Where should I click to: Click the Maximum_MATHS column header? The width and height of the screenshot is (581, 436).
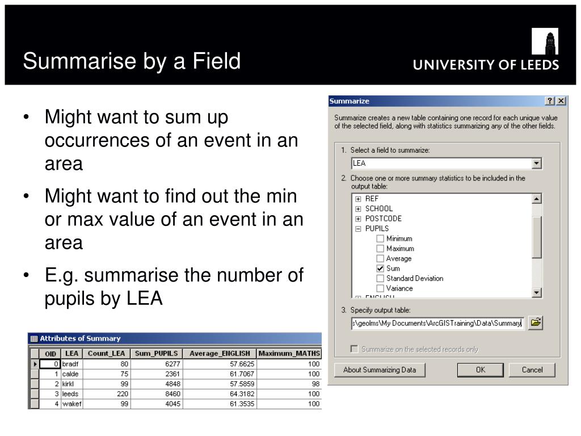289,354
